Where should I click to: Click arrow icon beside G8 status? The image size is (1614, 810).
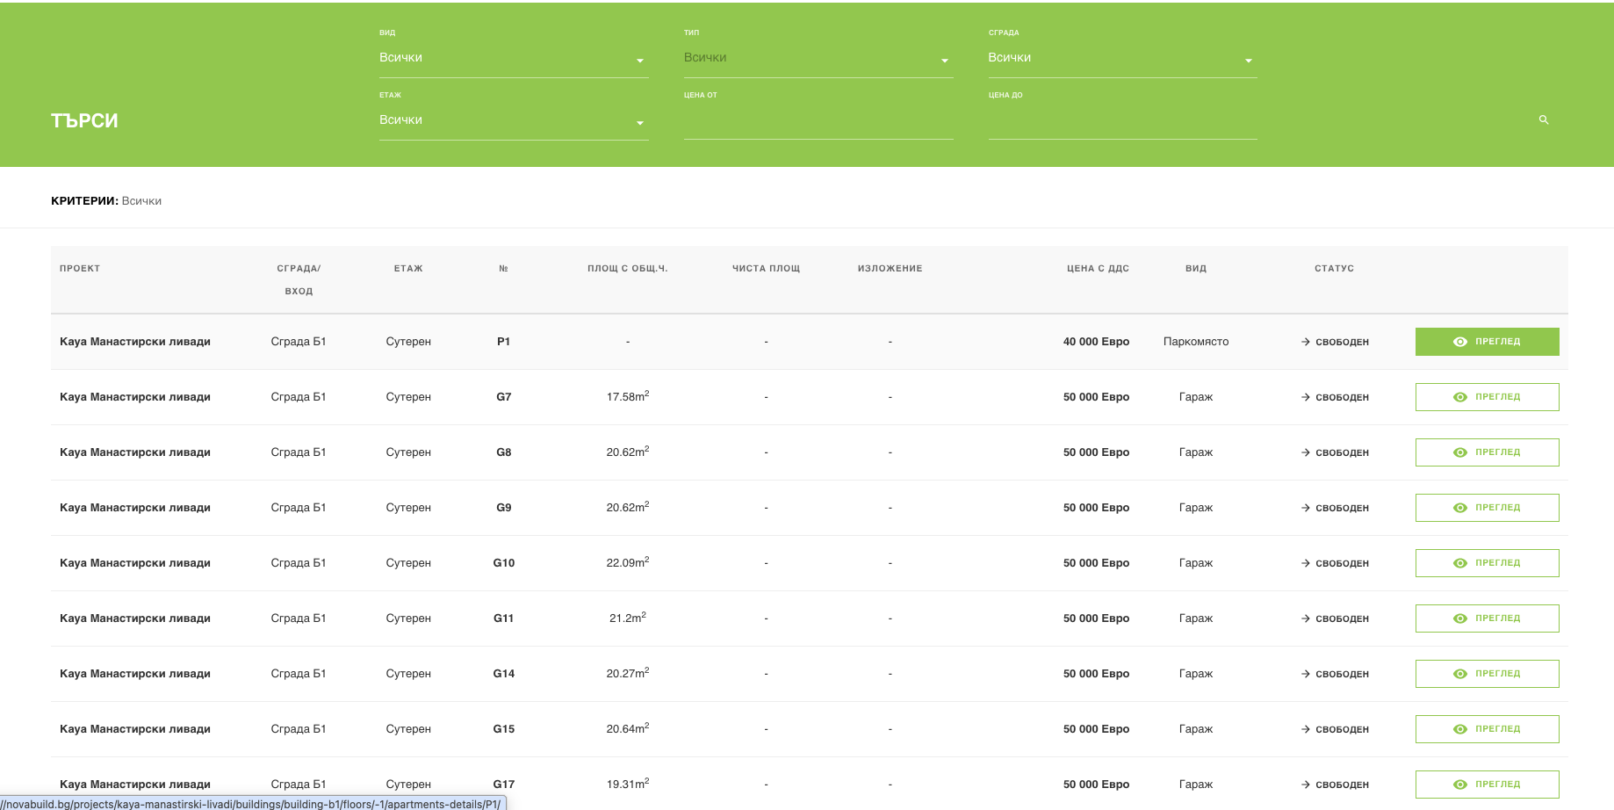[1305, 452]
